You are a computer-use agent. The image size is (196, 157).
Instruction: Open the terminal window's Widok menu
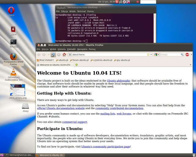coord(72,11)
